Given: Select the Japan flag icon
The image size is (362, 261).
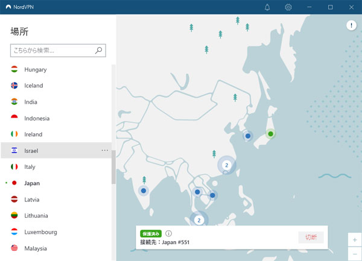Looking at the screenshot, I should click(x=14, y=183).
